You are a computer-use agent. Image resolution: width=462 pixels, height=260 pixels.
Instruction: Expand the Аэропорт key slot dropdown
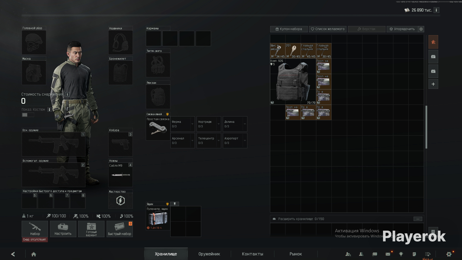click(x=245, y=141)
